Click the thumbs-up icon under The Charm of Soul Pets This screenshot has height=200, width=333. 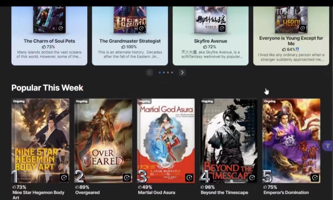point(44,47)
